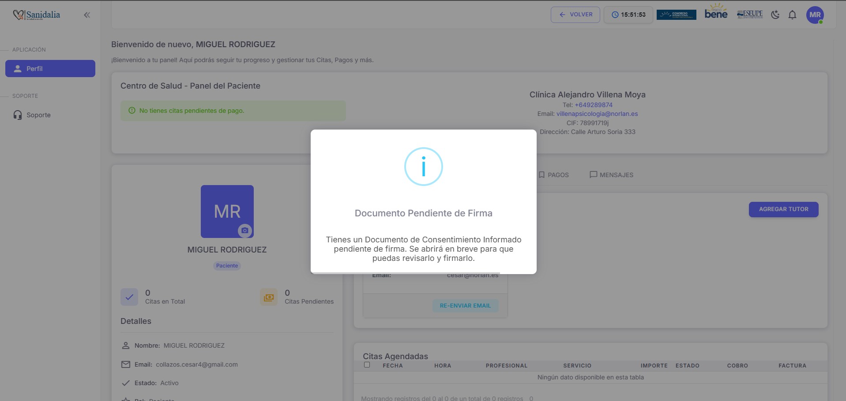Click the clinic phone number link
The height and width of the screenshot is (401, 846).
pyautogui.click(x=594, y=105)
